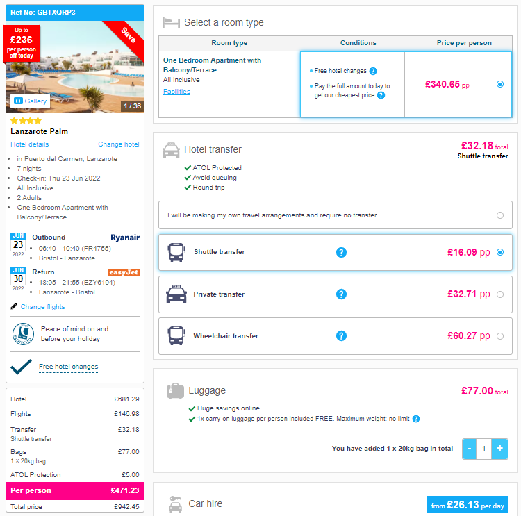521x516 pixels.
Task: Click the car hire from £26.13 button
Action: click(468, 505)
